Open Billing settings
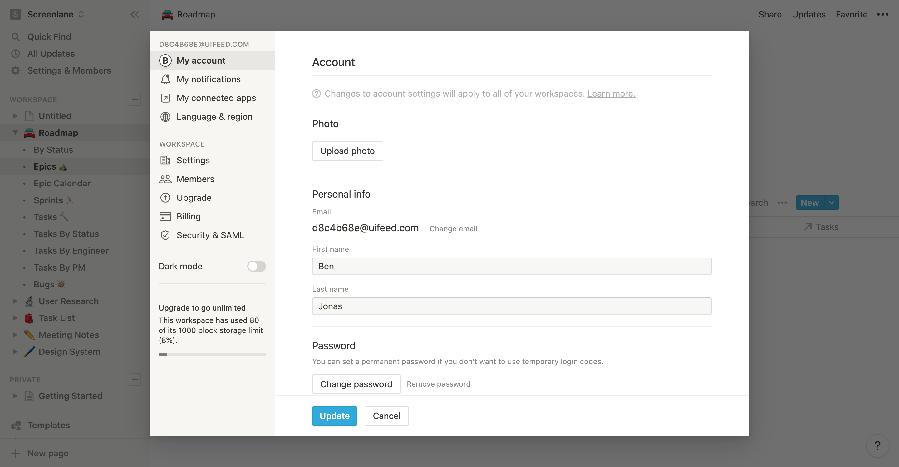The image size is (899, 467). tap(189, 216)
